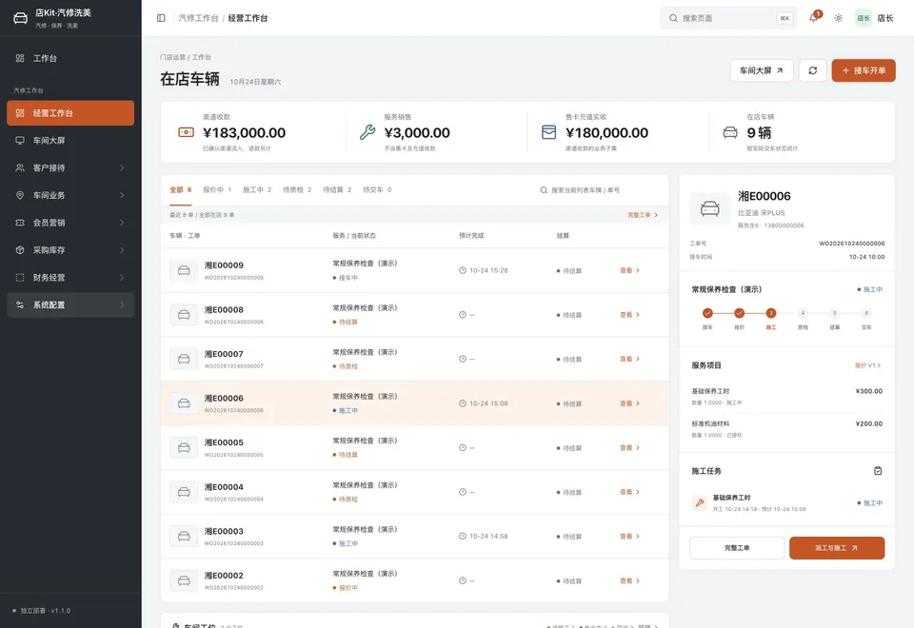Switch to the 报价中 tab
The image size is (914, 628).
tap(217, 190)
